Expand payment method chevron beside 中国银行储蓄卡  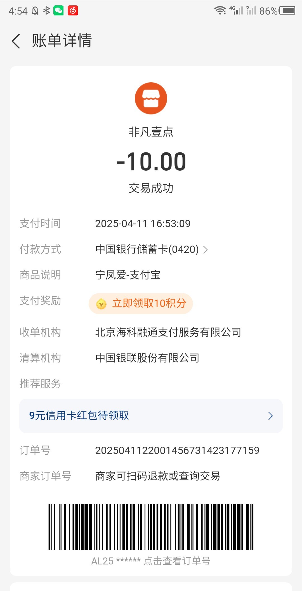[206, 249]
